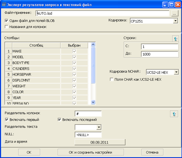Click the dialog title bar icon
Image resolution: width=182 pixels, height=158 pixels.
(4, 4)
